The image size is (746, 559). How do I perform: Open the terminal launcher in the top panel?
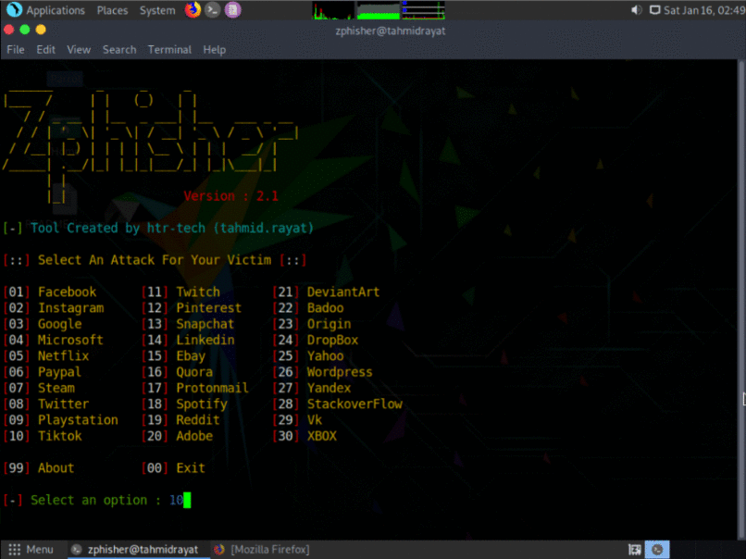coord(213,10)
